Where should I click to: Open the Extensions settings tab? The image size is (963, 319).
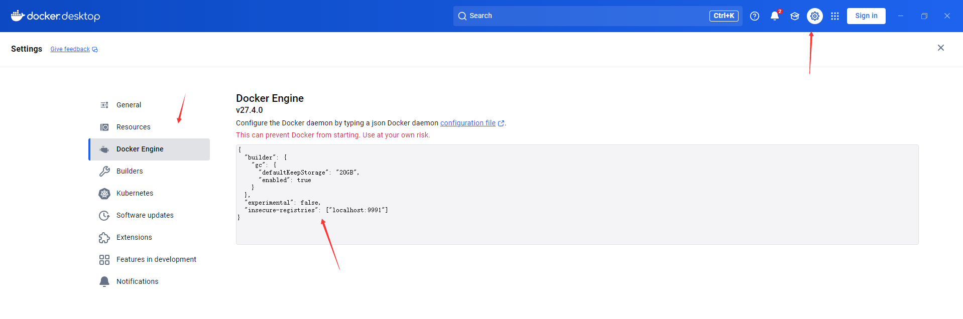149,237
